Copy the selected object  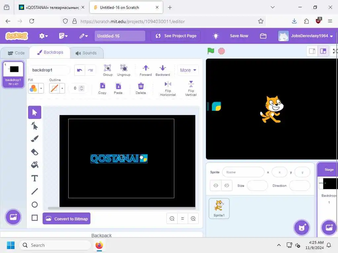(x=102, y=88)
